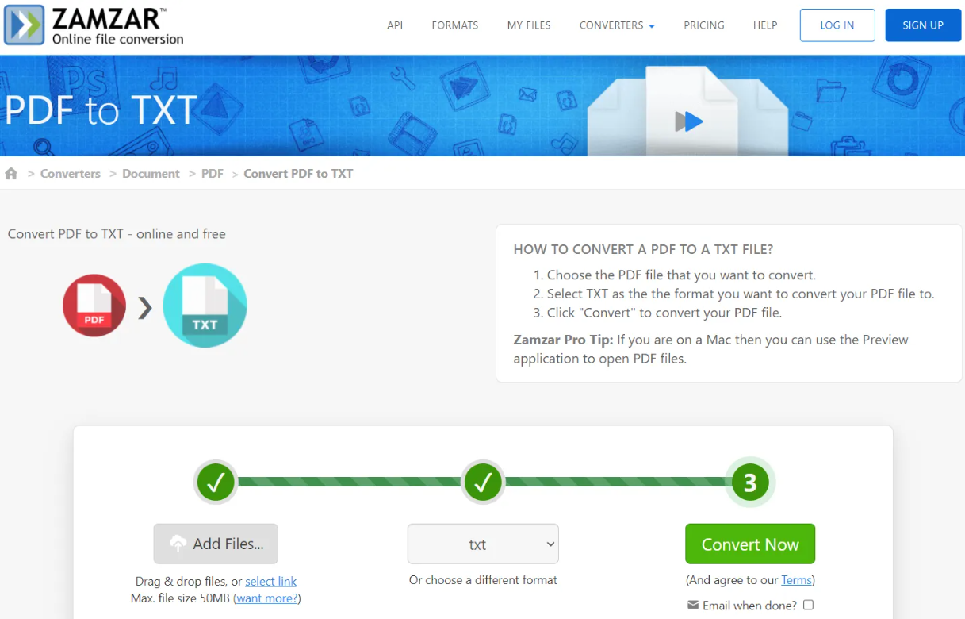Click the red PDF file icon
This screenshot has width=965, height=619.
[x=94, y=306]
